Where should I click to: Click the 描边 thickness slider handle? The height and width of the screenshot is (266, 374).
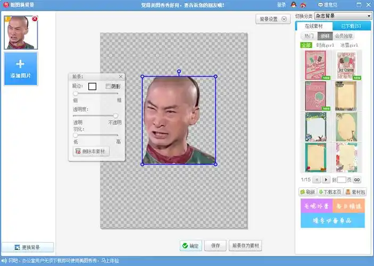[76, 93]
